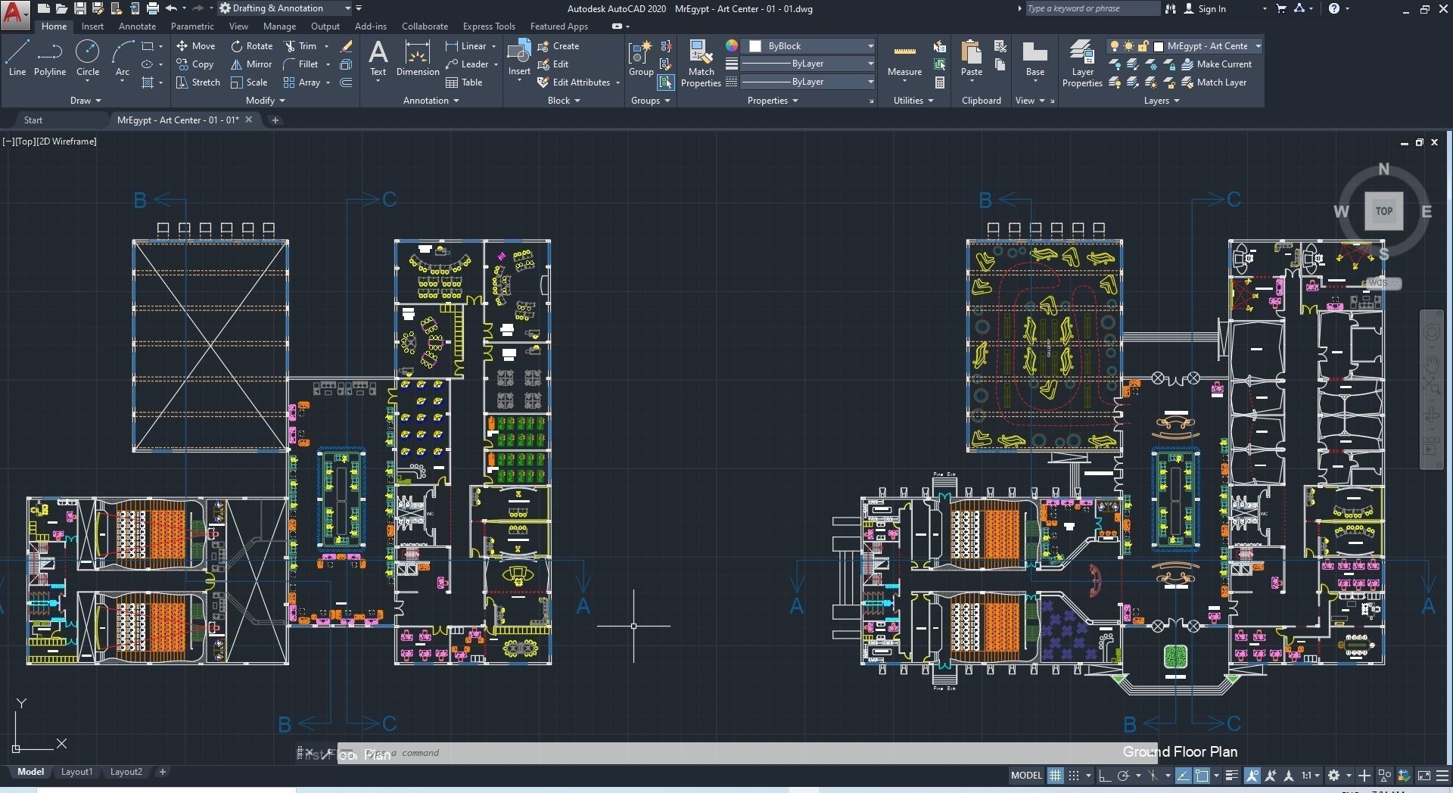Toggle 2D object snap
Screen dimensions: 1453x793
pyautogui.click(x=1202, y=775)
